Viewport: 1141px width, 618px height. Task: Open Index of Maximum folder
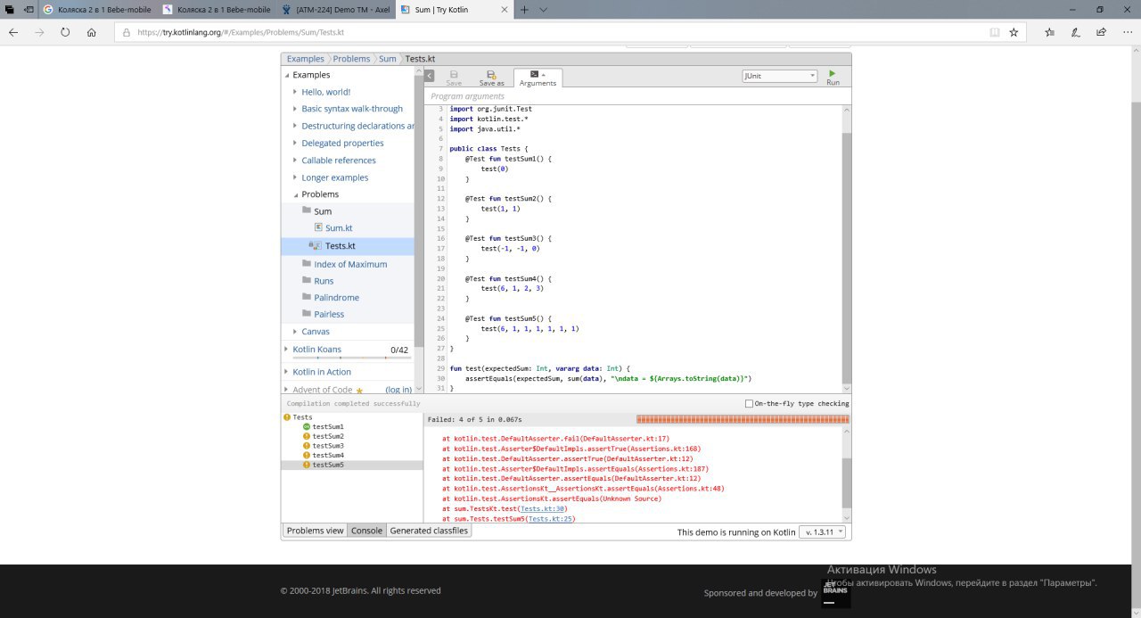tap(350, 264)
